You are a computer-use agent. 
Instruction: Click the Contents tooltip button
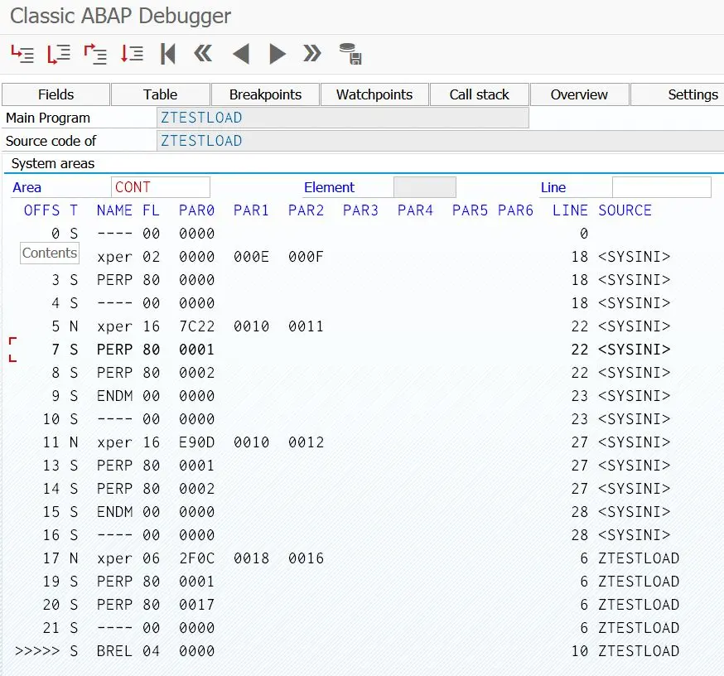click(x=50, y=253)
